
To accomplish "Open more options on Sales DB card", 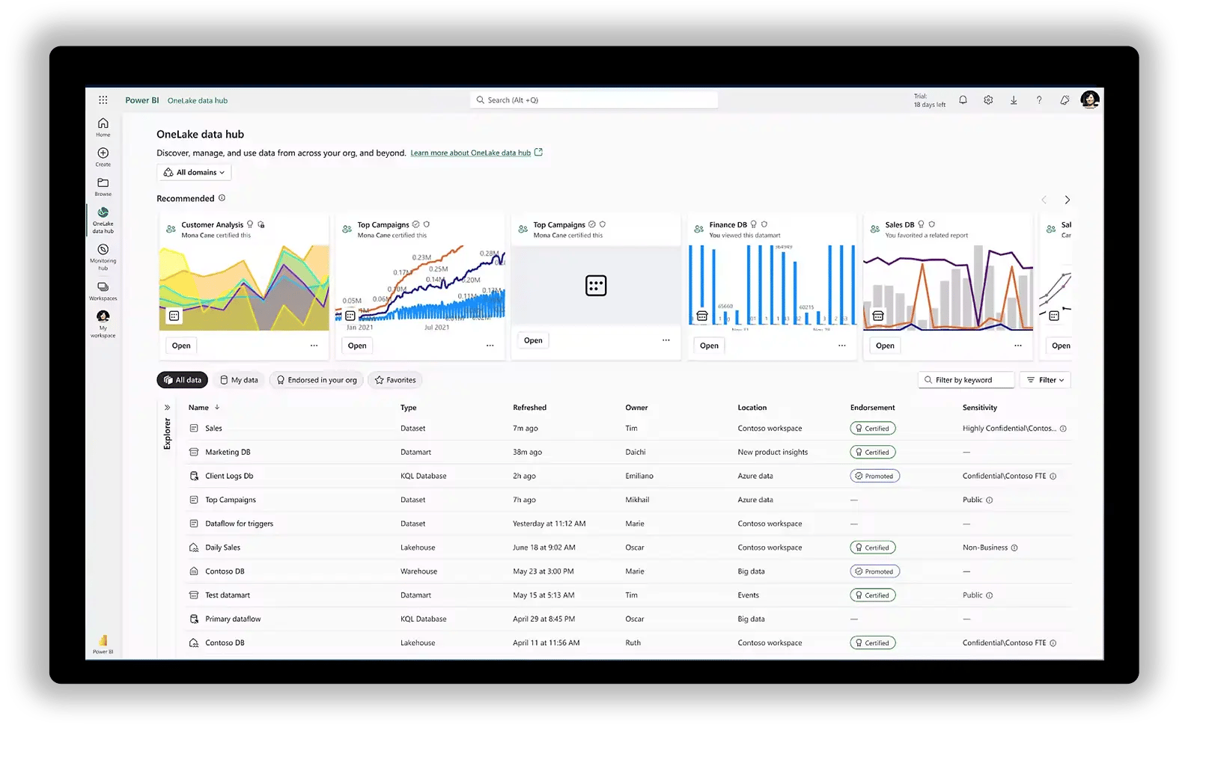I will (1018, 346).
